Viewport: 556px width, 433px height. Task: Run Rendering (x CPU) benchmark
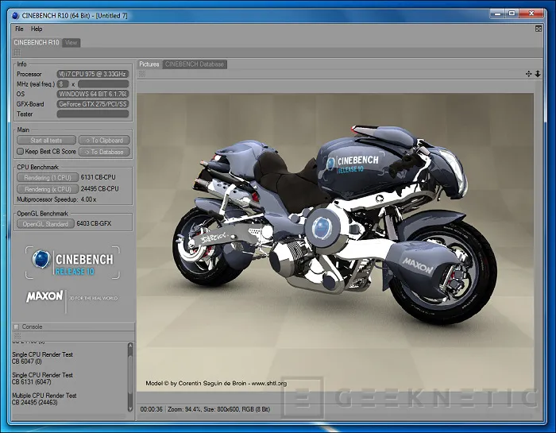tap(48, 189)
